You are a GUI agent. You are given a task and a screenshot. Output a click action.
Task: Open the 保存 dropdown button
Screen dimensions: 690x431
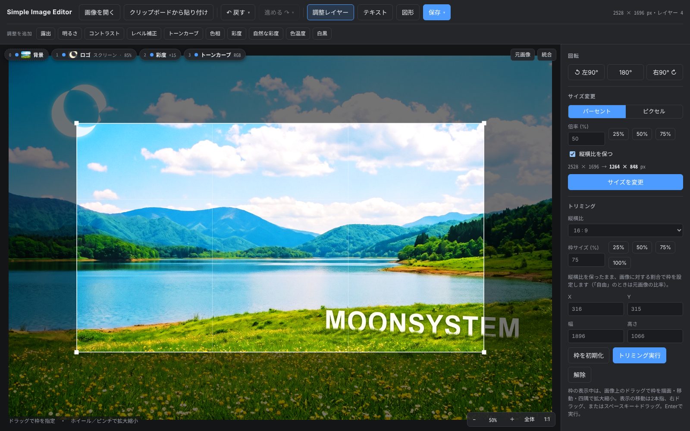click(x=437, y=12)
